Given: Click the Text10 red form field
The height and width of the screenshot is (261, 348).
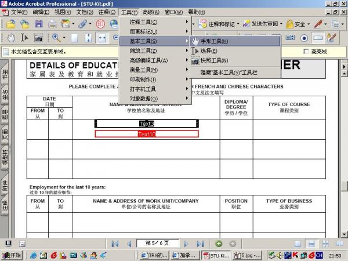Looking at the screenshot, I should point(147,134).
